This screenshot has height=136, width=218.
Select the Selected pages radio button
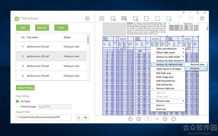(17, 107)
